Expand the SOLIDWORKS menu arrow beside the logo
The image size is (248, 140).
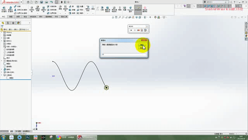(21, 2)
